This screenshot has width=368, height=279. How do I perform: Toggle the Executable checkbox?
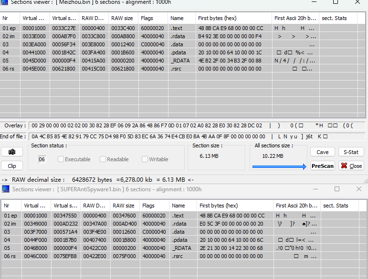[61, 159]
